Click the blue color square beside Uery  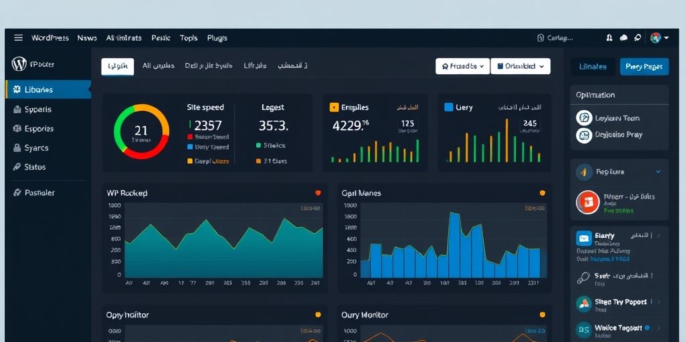pyautogui.click(x=449, y=107)
